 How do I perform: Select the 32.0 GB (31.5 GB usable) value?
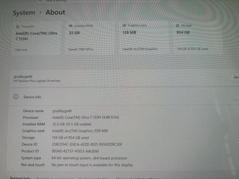click(x=72, y=124)
